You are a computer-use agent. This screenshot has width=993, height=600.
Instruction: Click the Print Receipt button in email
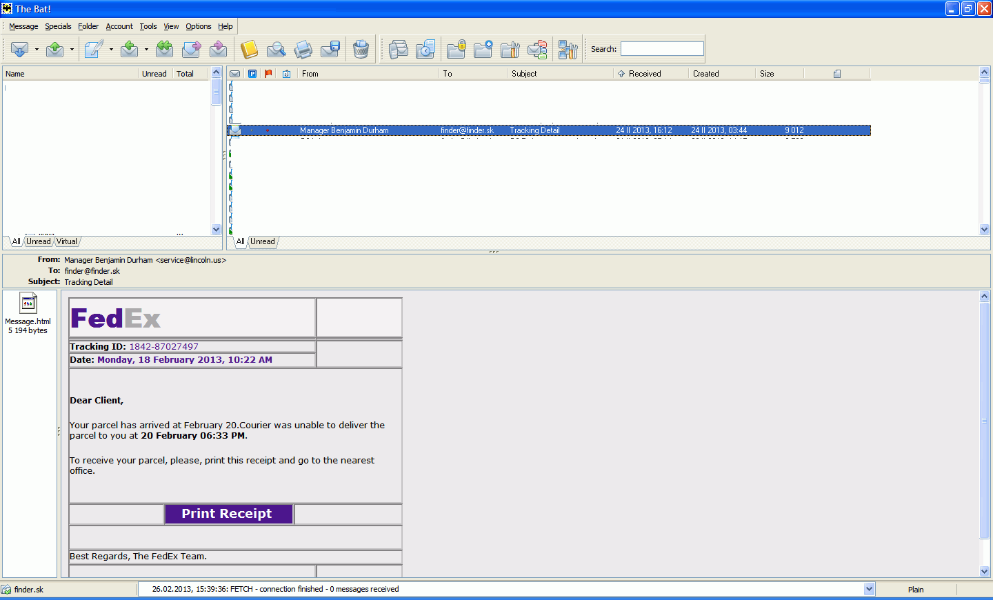click(228, 514)
